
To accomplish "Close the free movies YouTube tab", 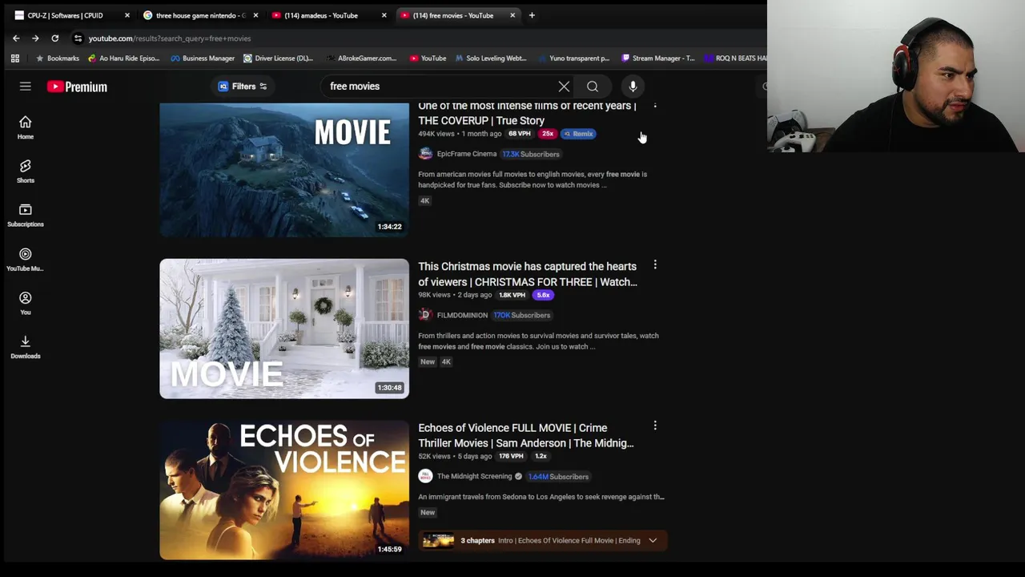I will pyautogui.click(x=512, y=15).
